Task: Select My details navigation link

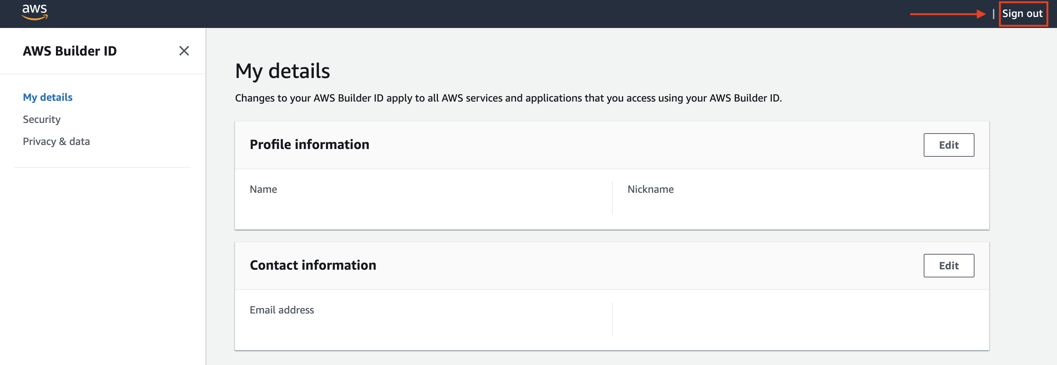Action: pos(48,97)
